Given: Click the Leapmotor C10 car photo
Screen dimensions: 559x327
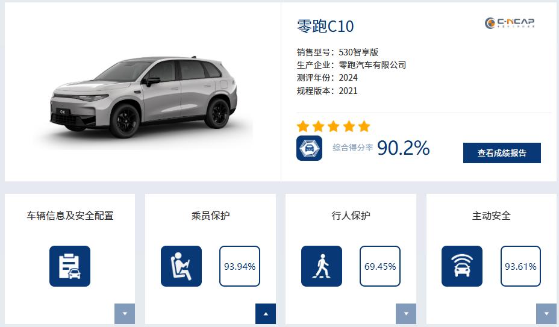Looking at the screenshot, I should point(143,96).
